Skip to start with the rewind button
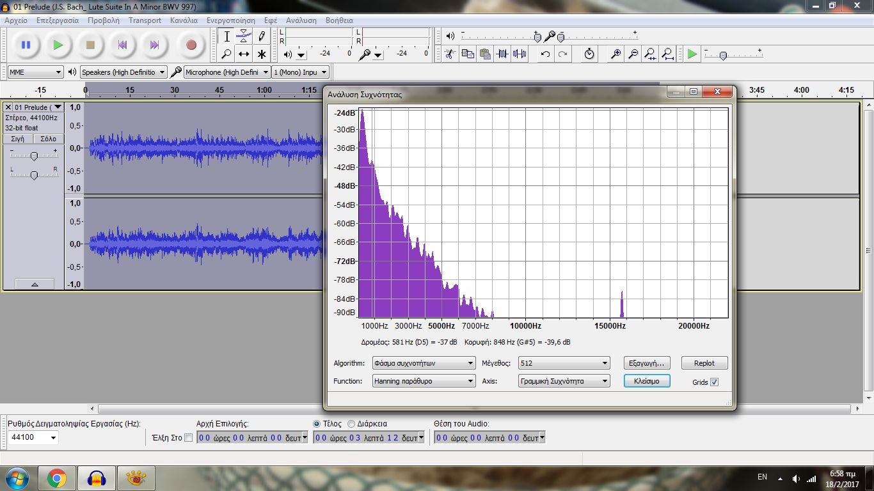This screenshot has width=874, height=491. [122, 45]
